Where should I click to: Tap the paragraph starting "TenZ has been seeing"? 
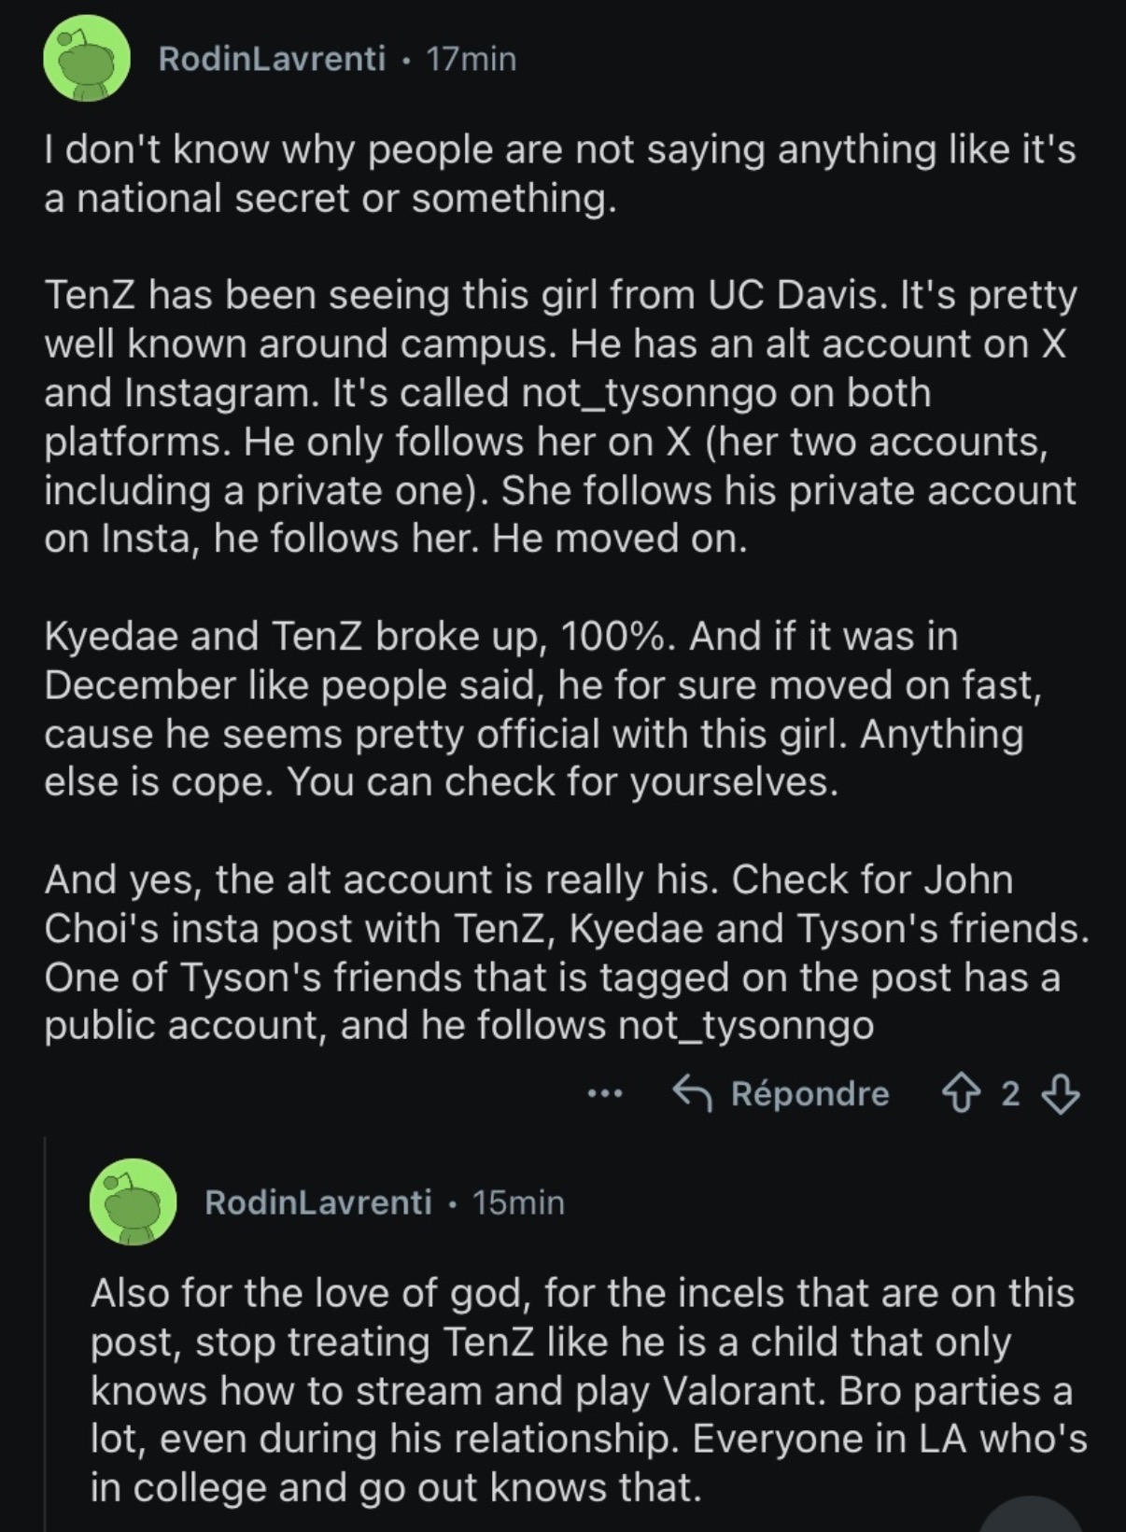click(x=560, y=416)
